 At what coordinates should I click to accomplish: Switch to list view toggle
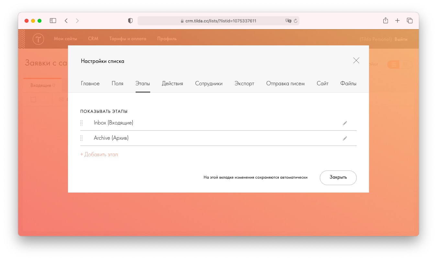tap(394, 65)
